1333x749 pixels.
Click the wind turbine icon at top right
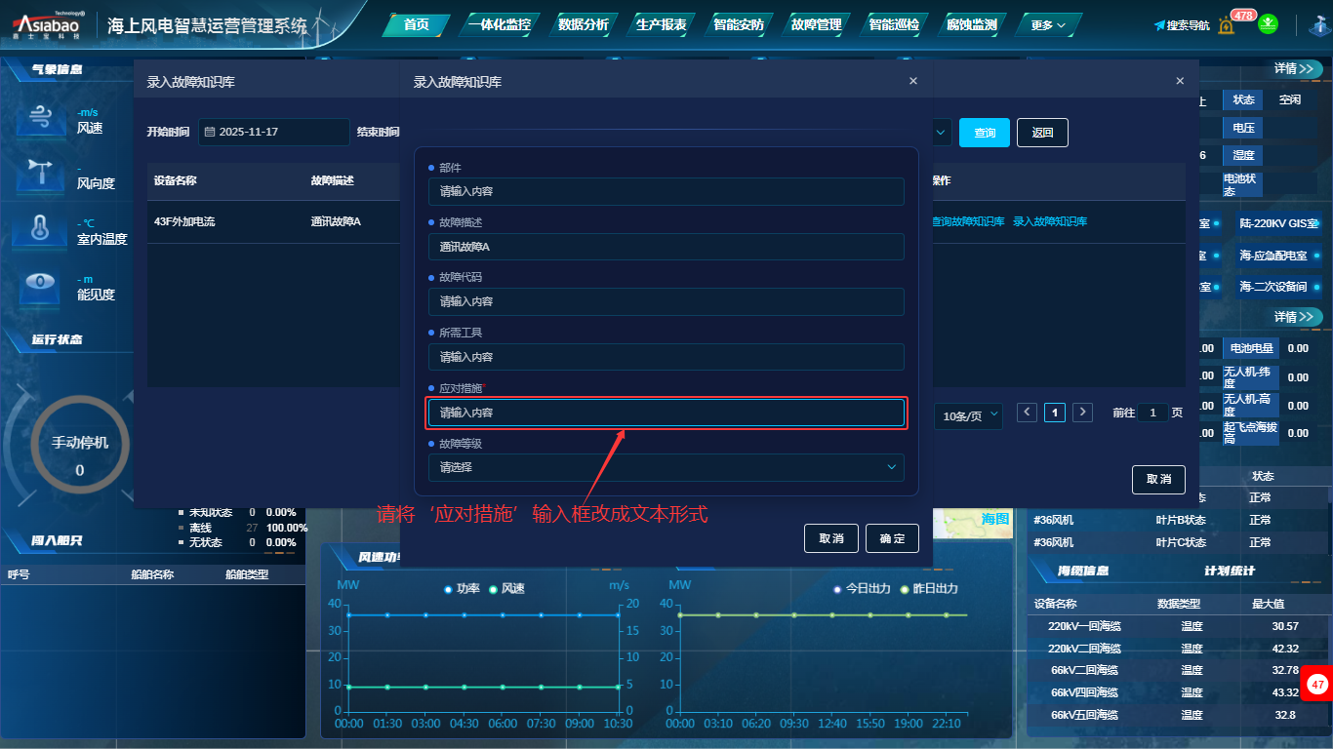(1316, 25)
